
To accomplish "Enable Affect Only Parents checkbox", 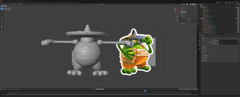I will click(x=187, y=21).
